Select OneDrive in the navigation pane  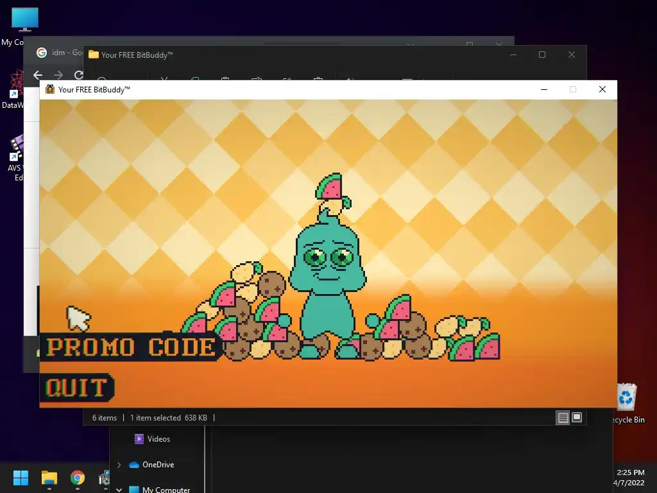(x=158, y=465)
